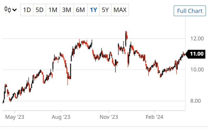The image size is (208, 129).
Task: Click the Nov '23 date label
Action: click(x=108, y=117)
